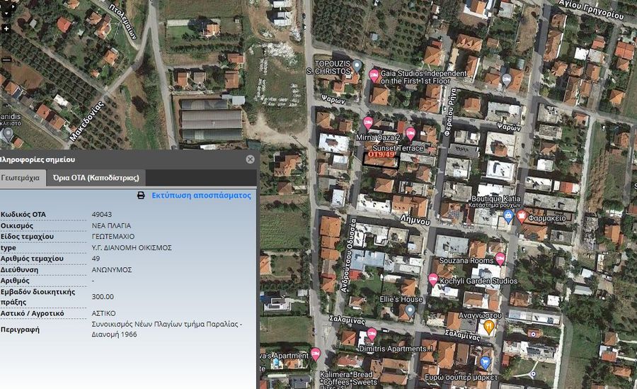Click the TOPOUZIS S. CHRISTOS location pin

(357, 66)
